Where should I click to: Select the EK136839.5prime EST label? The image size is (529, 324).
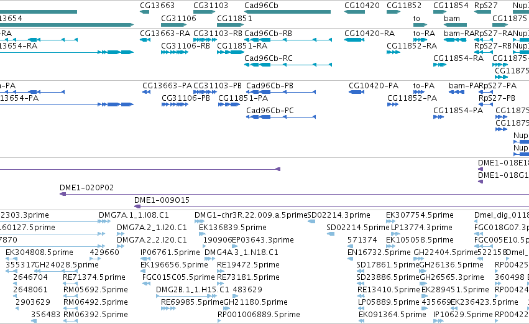pos(232,228)
